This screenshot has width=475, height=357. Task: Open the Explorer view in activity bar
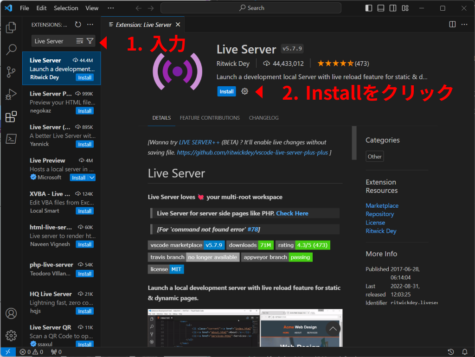click(x=11, y=27)
